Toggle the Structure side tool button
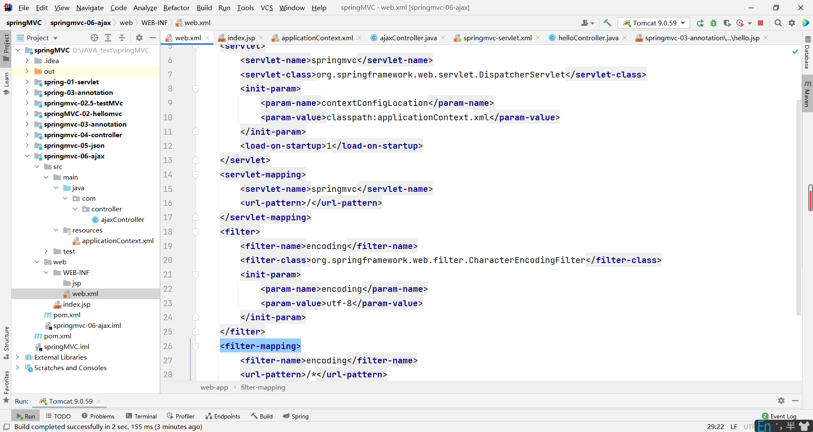Viewport: 813px width, 432px height. click(x=6, y=342)
